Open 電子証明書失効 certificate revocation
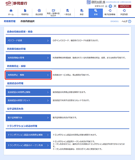This screenshot has width=135, height=160. [28, 118]
